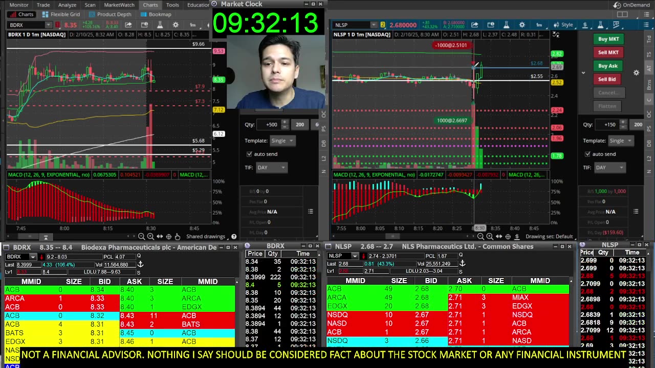Open Shared drawings help icon

click(234, 237)
